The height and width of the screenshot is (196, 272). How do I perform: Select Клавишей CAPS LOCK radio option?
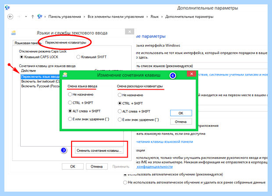39,57
